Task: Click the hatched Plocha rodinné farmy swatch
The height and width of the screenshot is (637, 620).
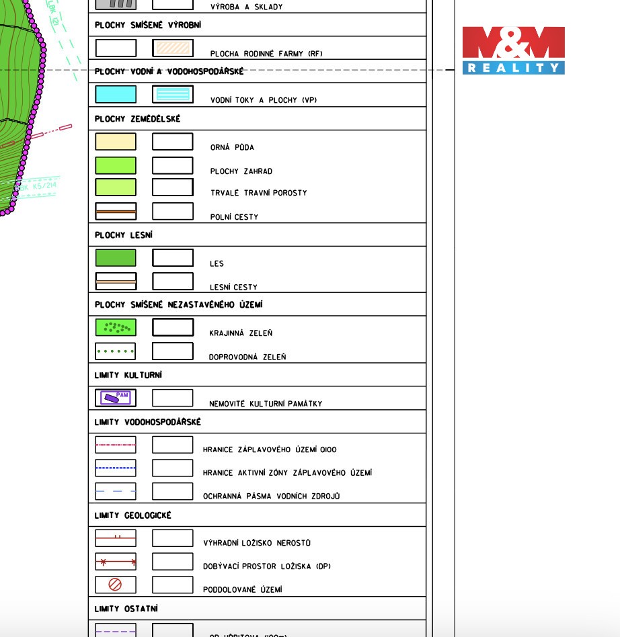Action: click(173, 48)
